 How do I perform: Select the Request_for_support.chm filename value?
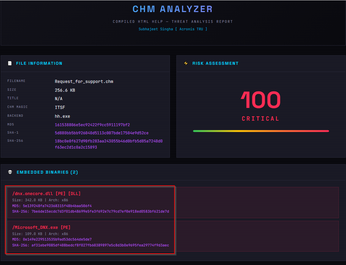[x=84, y=82]
